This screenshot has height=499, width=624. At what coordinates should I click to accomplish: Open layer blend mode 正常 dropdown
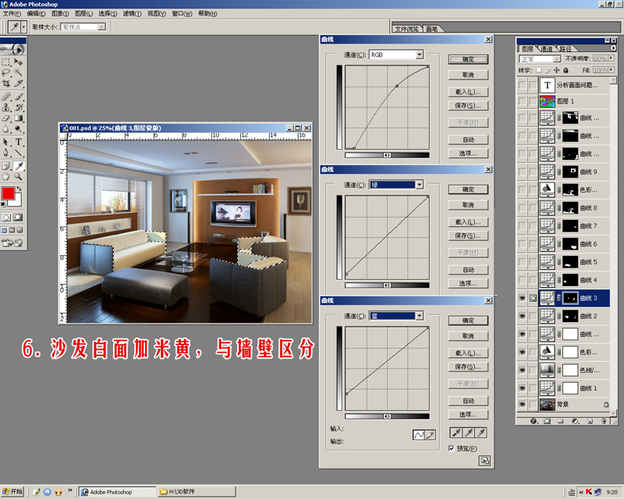(x=540, y=59)
